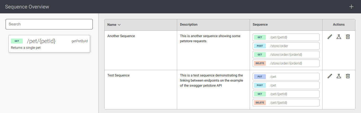Open the getPetById endpoint card
The width and height of the screenshot is (361, 113).
(x=49, y=44)
